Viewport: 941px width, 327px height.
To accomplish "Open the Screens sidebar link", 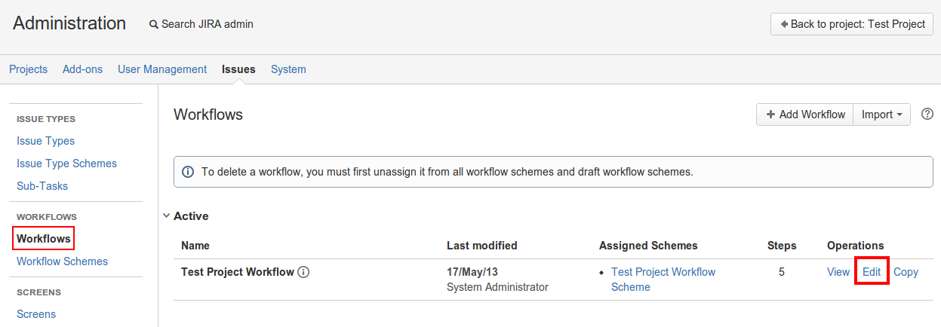I will pos(36,314).
